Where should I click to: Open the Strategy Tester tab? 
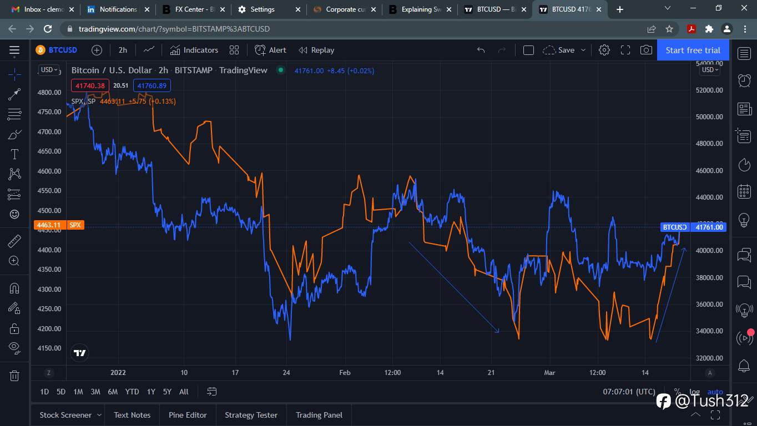tap(251, 415)
